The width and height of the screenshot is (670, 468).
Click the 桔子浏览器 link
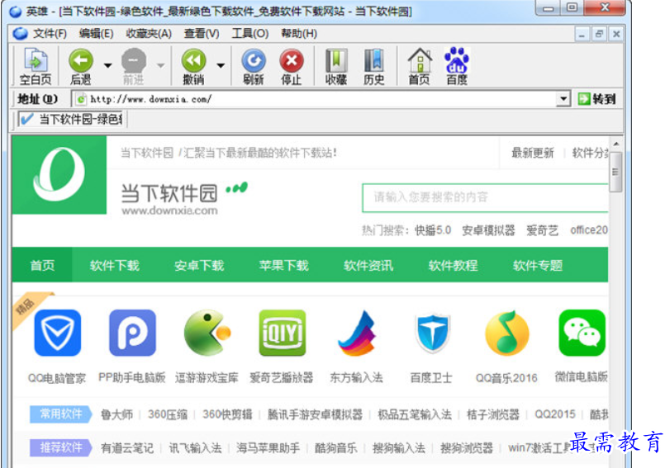(x=493, y=414)
